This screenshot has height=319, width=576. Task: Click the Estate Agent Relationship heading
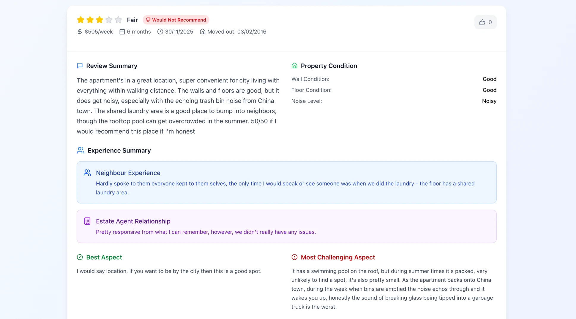(x=133, y=221)
